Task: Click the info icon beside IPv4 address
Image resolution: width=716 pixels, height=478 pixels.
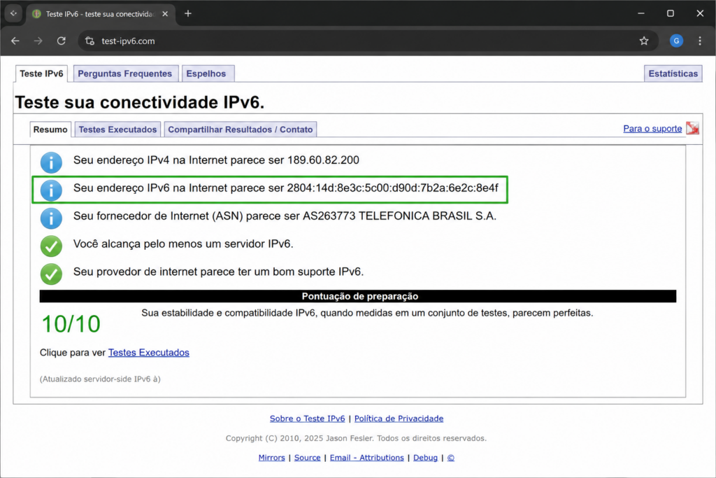Action: (51, 162)
